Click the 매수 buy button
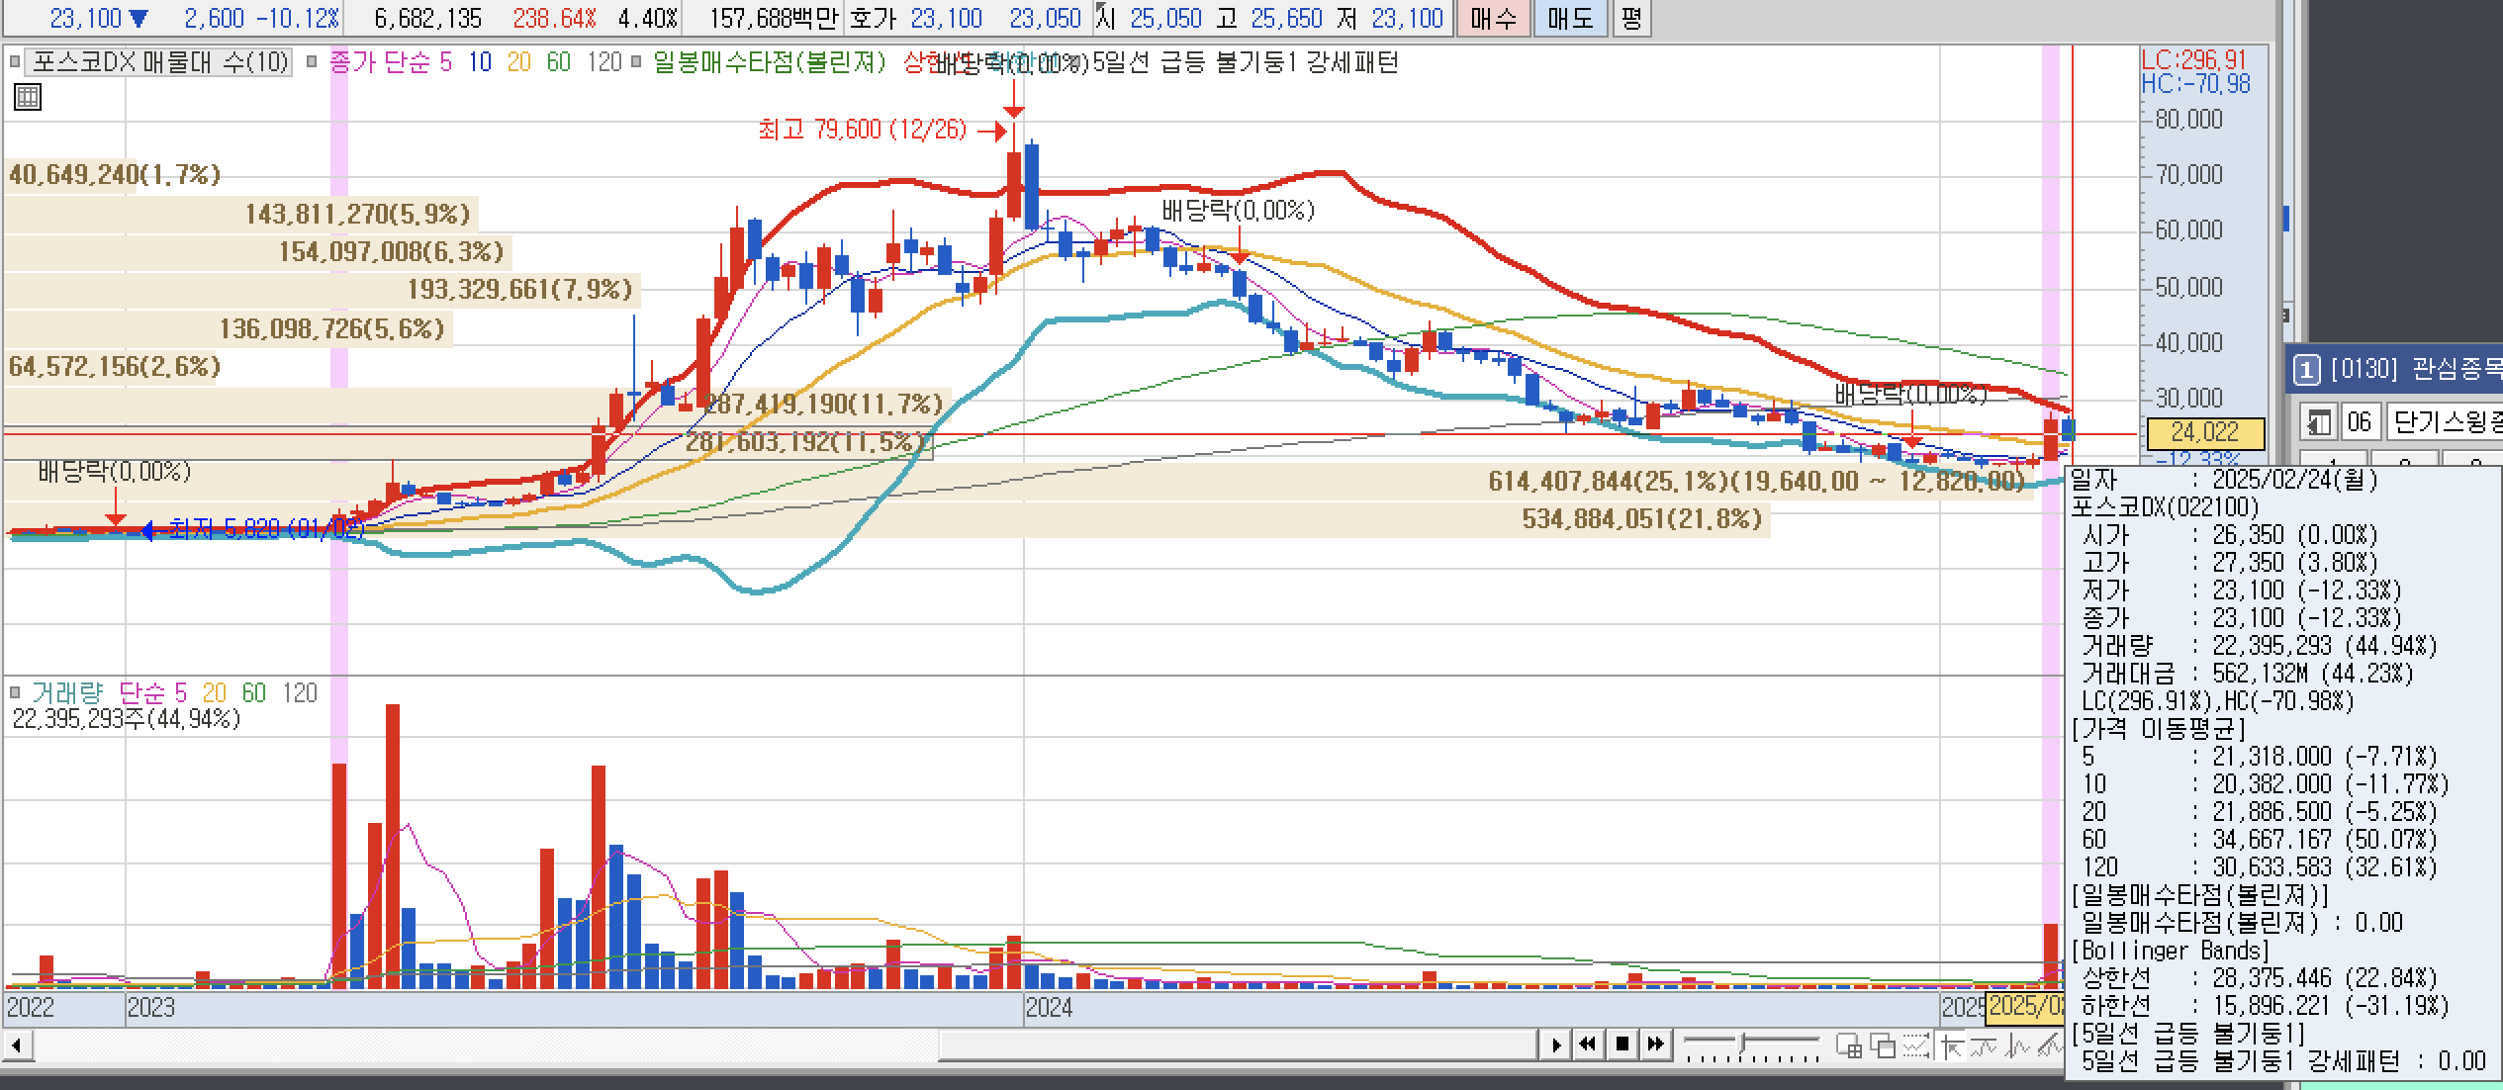Viewport: 2503px width, 1090px height. (1493, 18)
